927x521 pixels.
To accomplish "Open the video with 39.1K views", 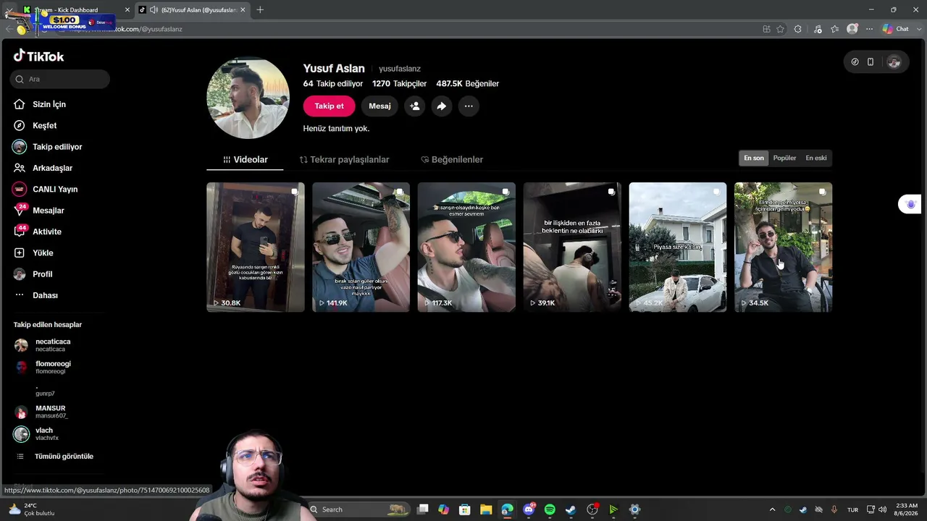I will pyautogui.click(x=572, y=247).
